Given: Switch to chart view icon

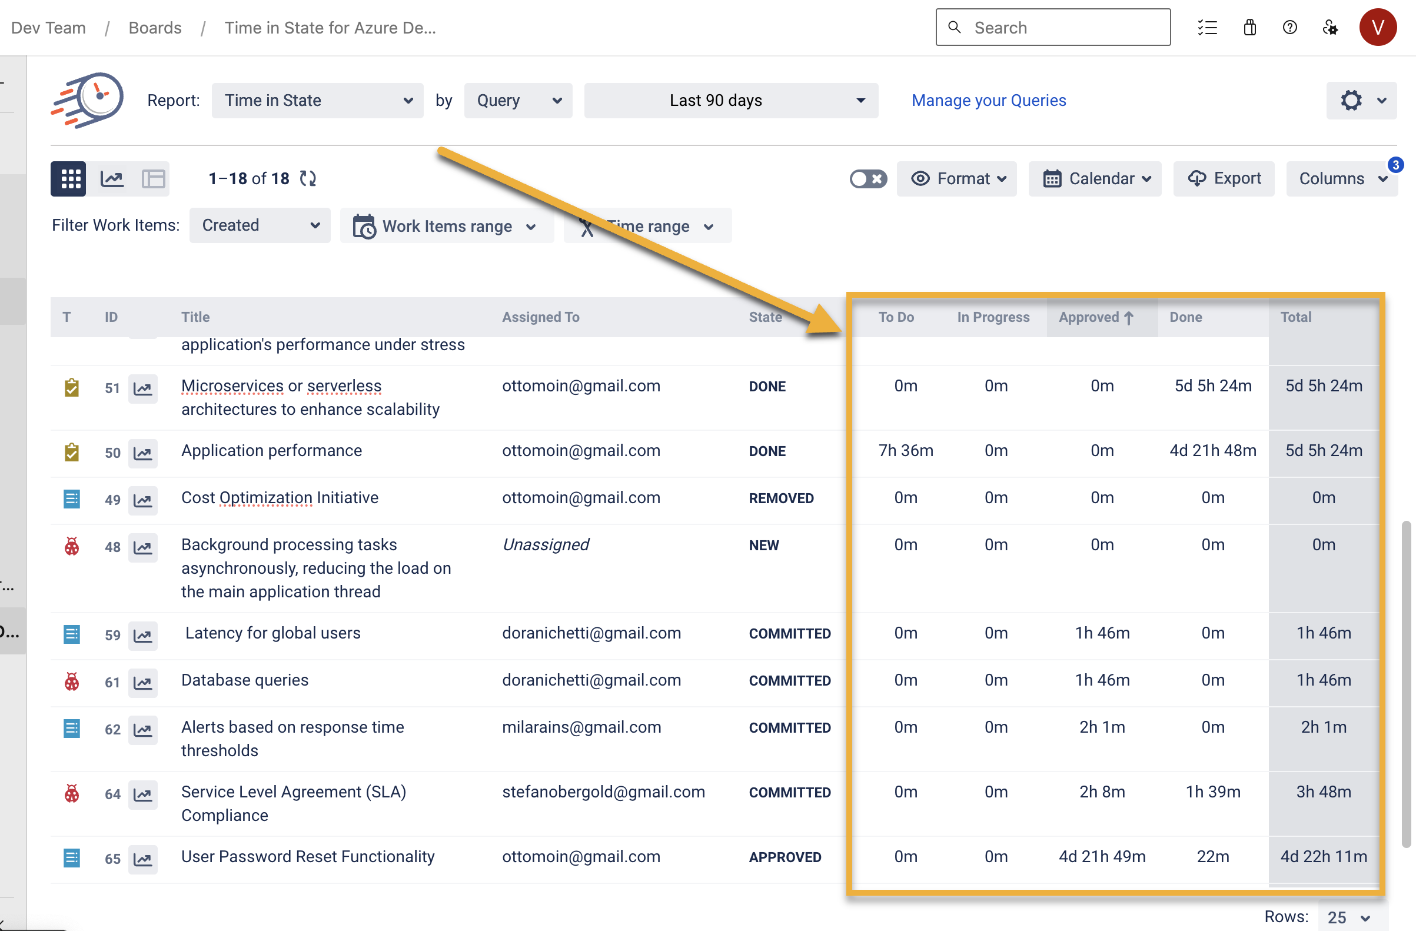Looking at the screenshot, I should coord(112,178).
